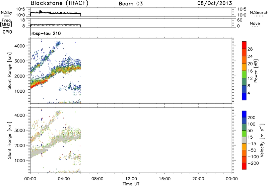Click the red bottom of velocity colorbar

(244, 166)
